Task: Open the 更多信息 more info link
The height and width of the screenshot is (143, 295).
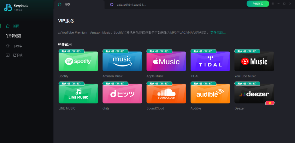Action: tap(218, 32)
